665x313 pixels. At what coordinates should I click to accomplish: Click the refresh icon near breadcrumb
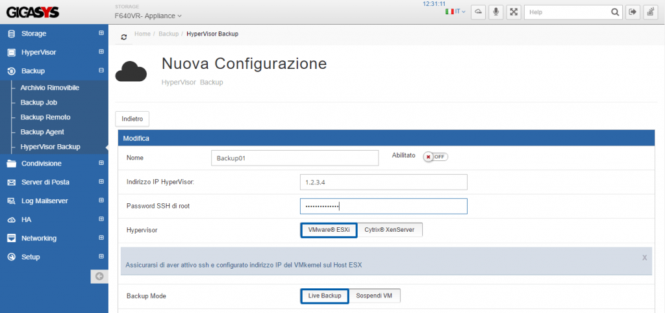124,37
